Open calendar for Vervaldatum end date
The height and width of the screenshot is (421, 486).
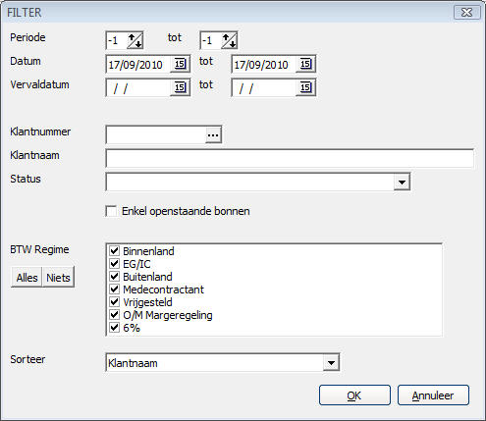(x=305, y=87)
